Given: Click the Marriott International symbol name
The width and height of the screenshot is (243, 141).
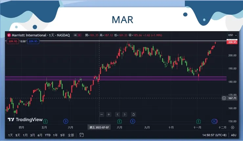Looking at the screenshot, I should [29, 35].
